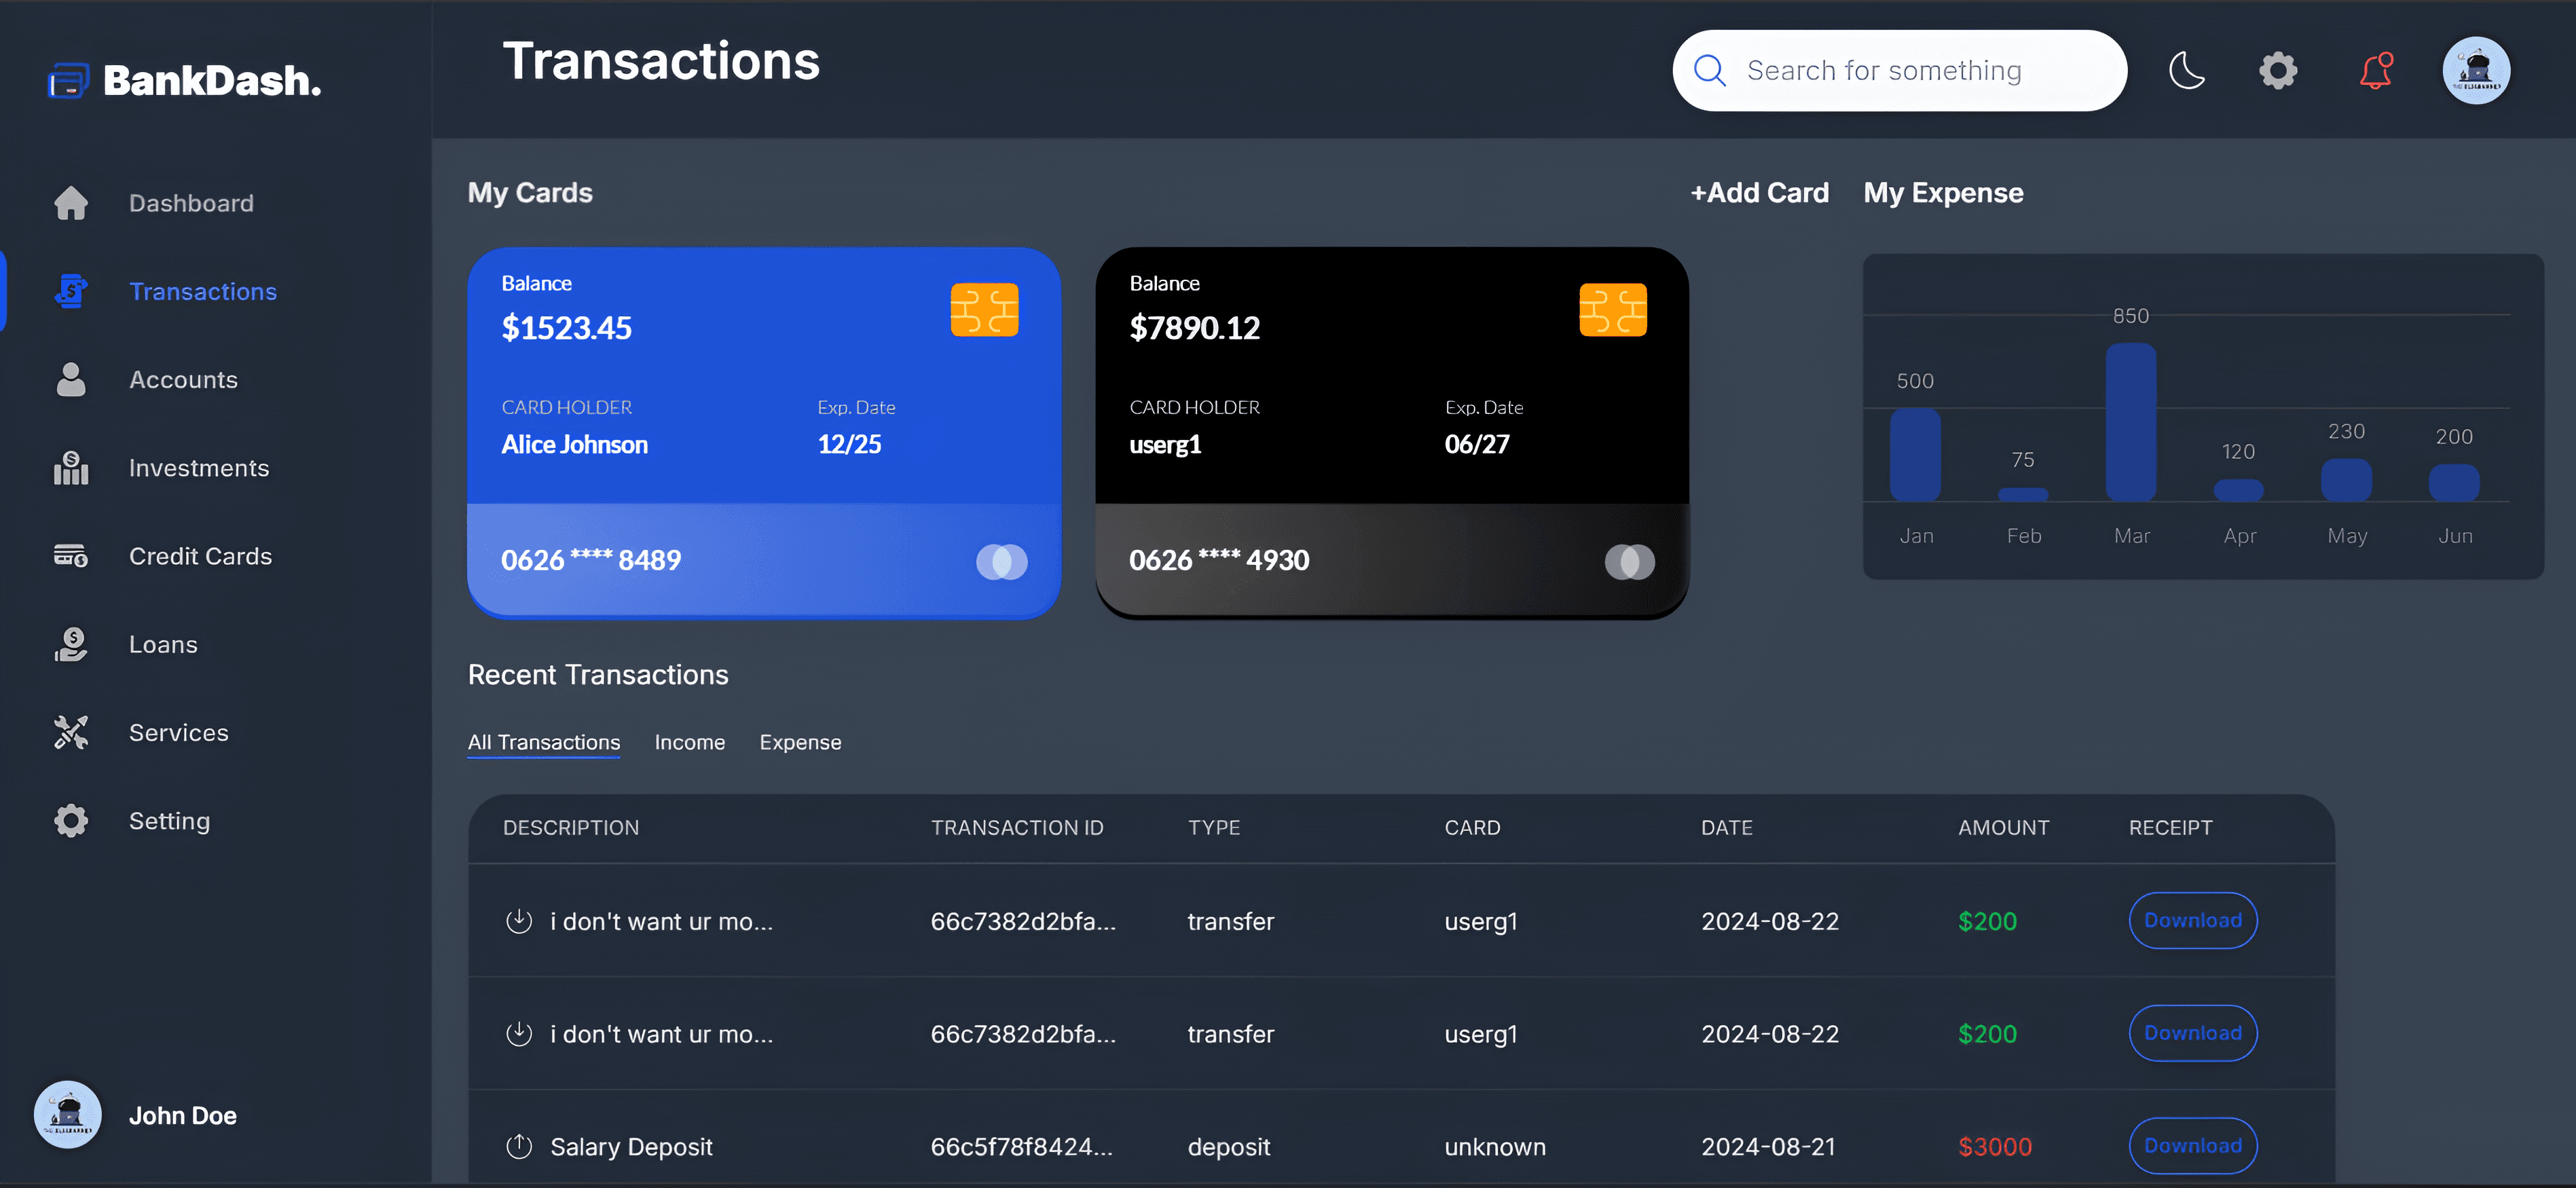The width and height of the screenshot is (2576, 1188).
Task: Toggle the switch on card ending 8489
Action: (1000, 562)
